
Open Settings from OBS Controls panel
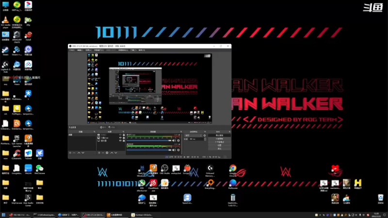pyautogui.click(x=219, y=145)
